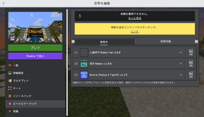
Task: Click the 複数の追加コンテンツのスタッキング warning text
Action: (134, 27)
